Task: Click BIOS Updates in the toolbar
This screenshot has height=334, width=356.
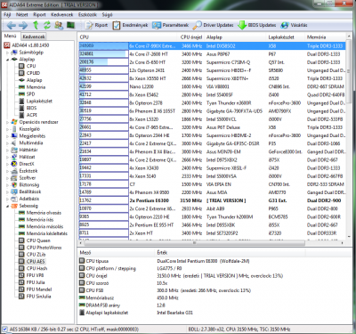Action: pos(257,25)
